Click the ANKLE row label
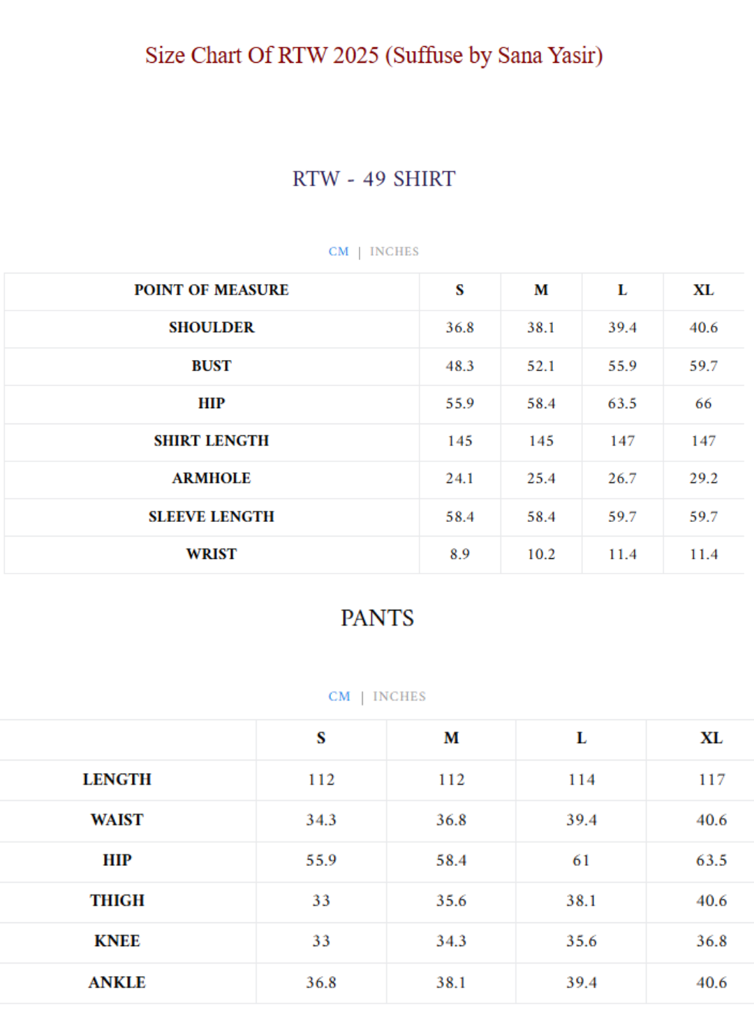Viewport: 754px width, 1034px height. point(117,983)
